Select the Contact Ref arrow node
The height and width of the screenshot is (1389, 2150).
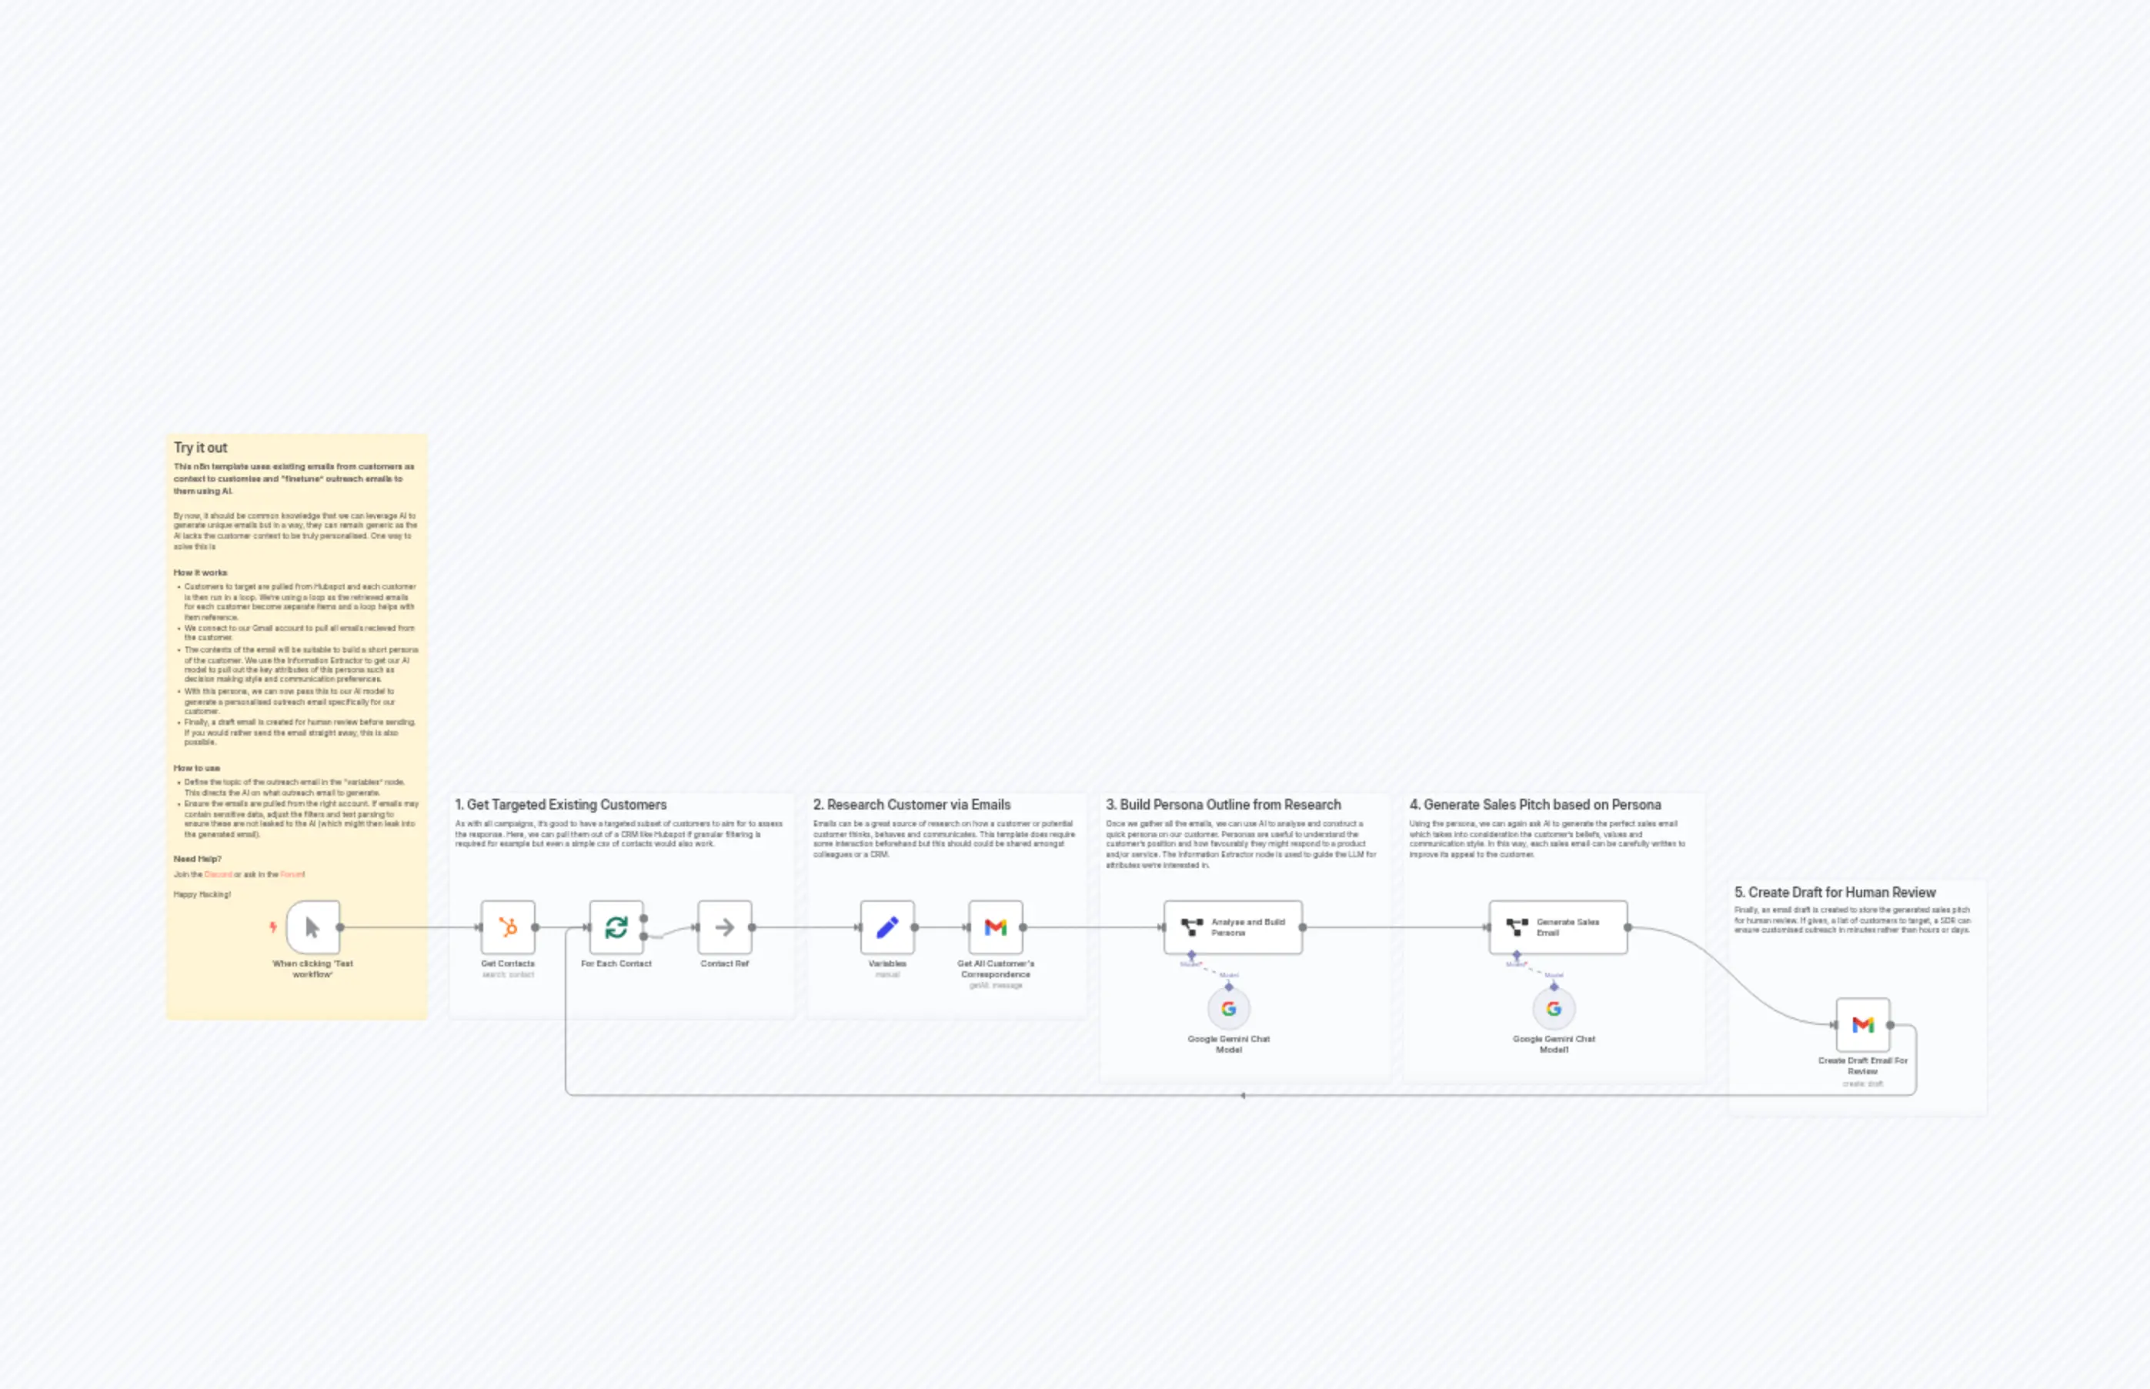(724, 927)
